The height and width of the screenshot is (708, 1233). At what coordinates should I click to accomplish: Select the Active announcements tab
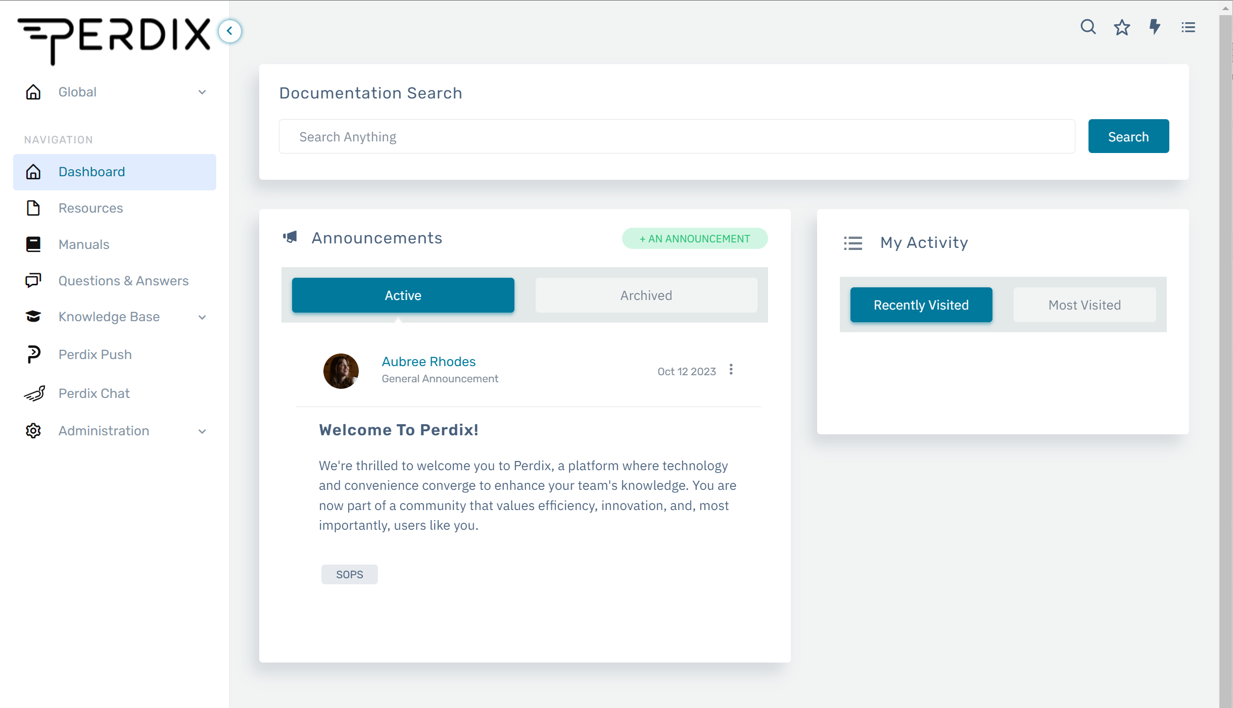coord(403,295)
